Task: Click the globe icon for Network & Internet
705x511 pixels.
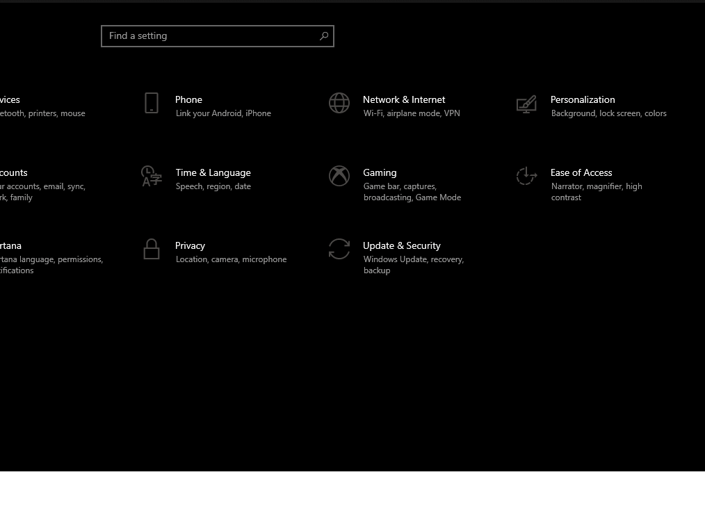Action: [339, 103]
